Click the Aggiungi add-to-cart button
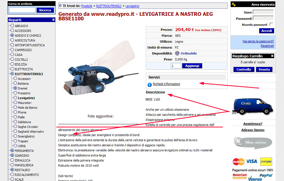The image size is (284, 181). click(192, 66)
